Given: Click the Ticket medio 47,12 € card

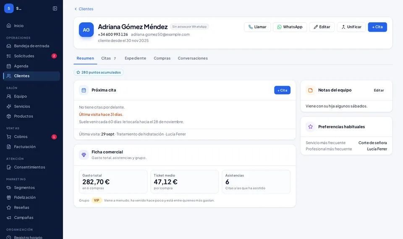Looking at the screenshot, I should 185,181.
